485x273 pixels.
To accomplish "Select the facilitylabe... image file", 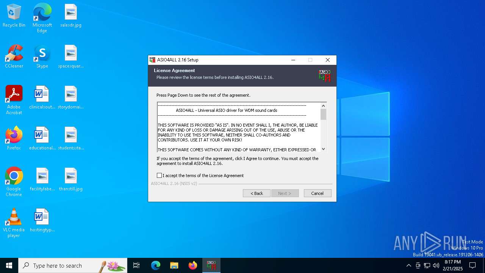I will click(x=42, y=179).
